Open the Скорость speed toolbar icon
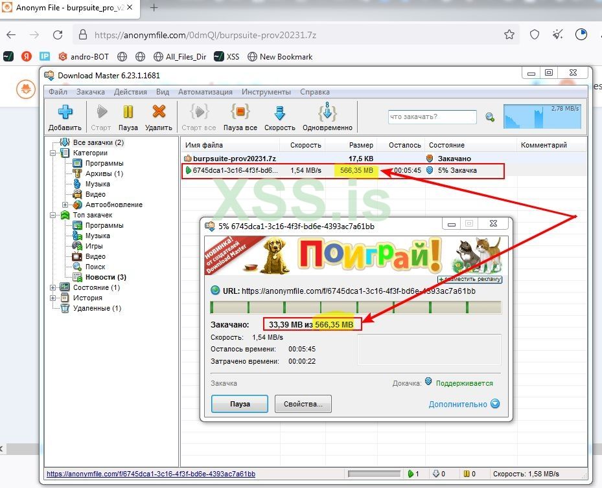 [279, 113]
